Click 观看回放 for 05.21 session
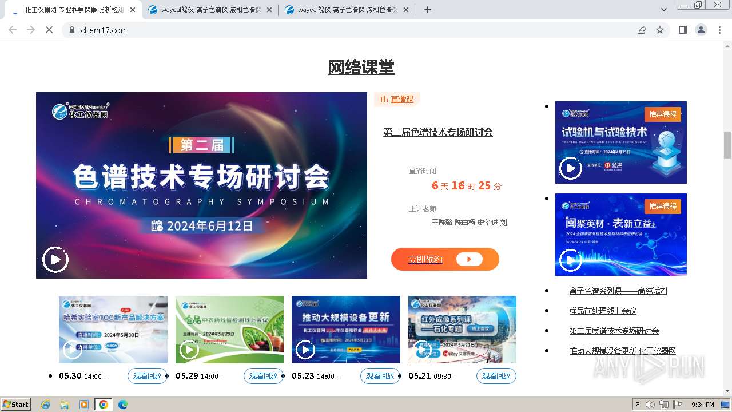 coord(496,376)
